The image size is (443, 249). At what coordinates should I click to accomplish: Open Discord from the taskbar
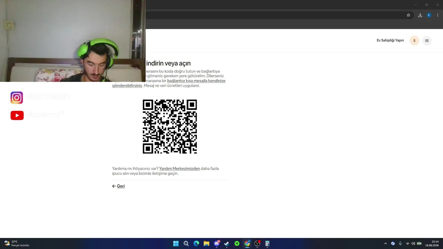pos(217,243)
